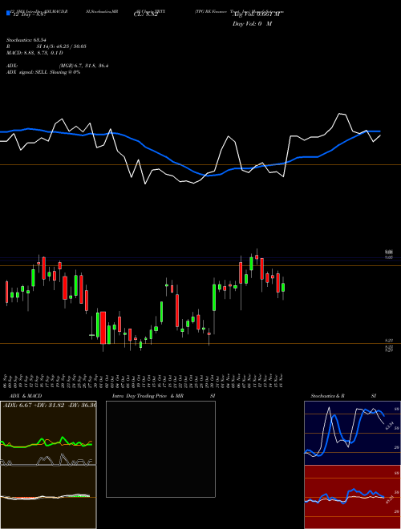This screenshot has width=401, height=529.
Task: Click the ADX (MGR) 6.7, 31.8, 36.4 line
Action: (x=58, y=66)
